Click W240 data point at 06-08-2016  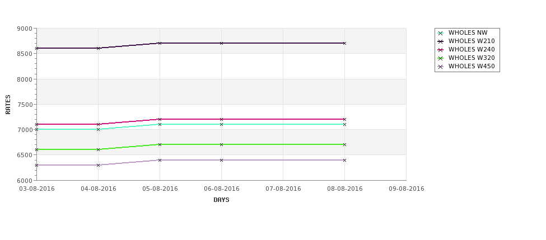point(221,119)
